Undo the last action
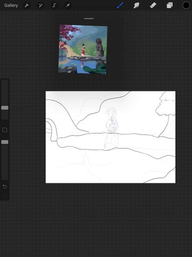Image resolution: width=192 pixels, height=257 pixels. coord(4,186)
